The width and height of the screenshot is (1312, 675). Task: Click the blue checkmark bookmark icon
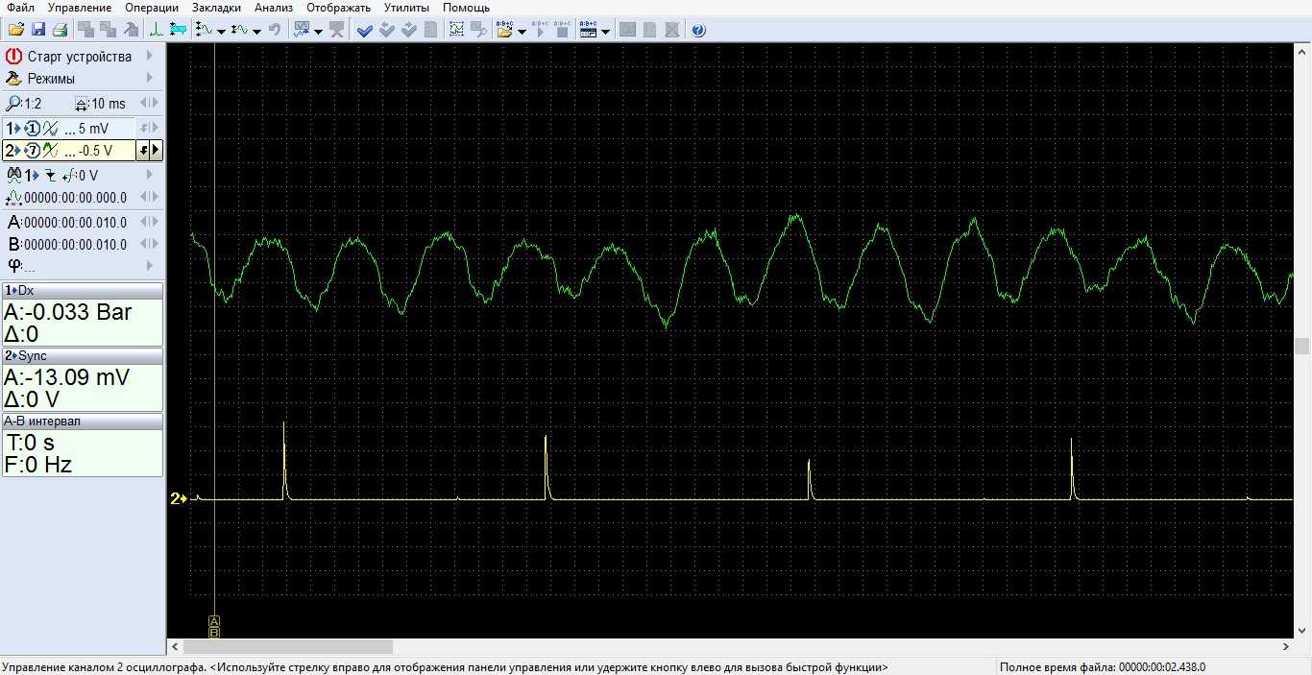coord(365,30)
